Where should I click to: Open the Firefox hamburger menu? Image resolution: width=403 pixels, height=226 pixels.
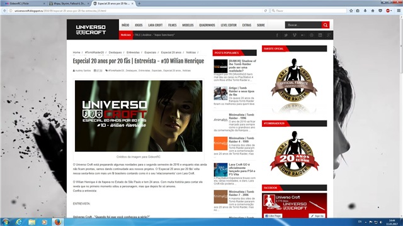pyautogui.click(x=399, y=11)
